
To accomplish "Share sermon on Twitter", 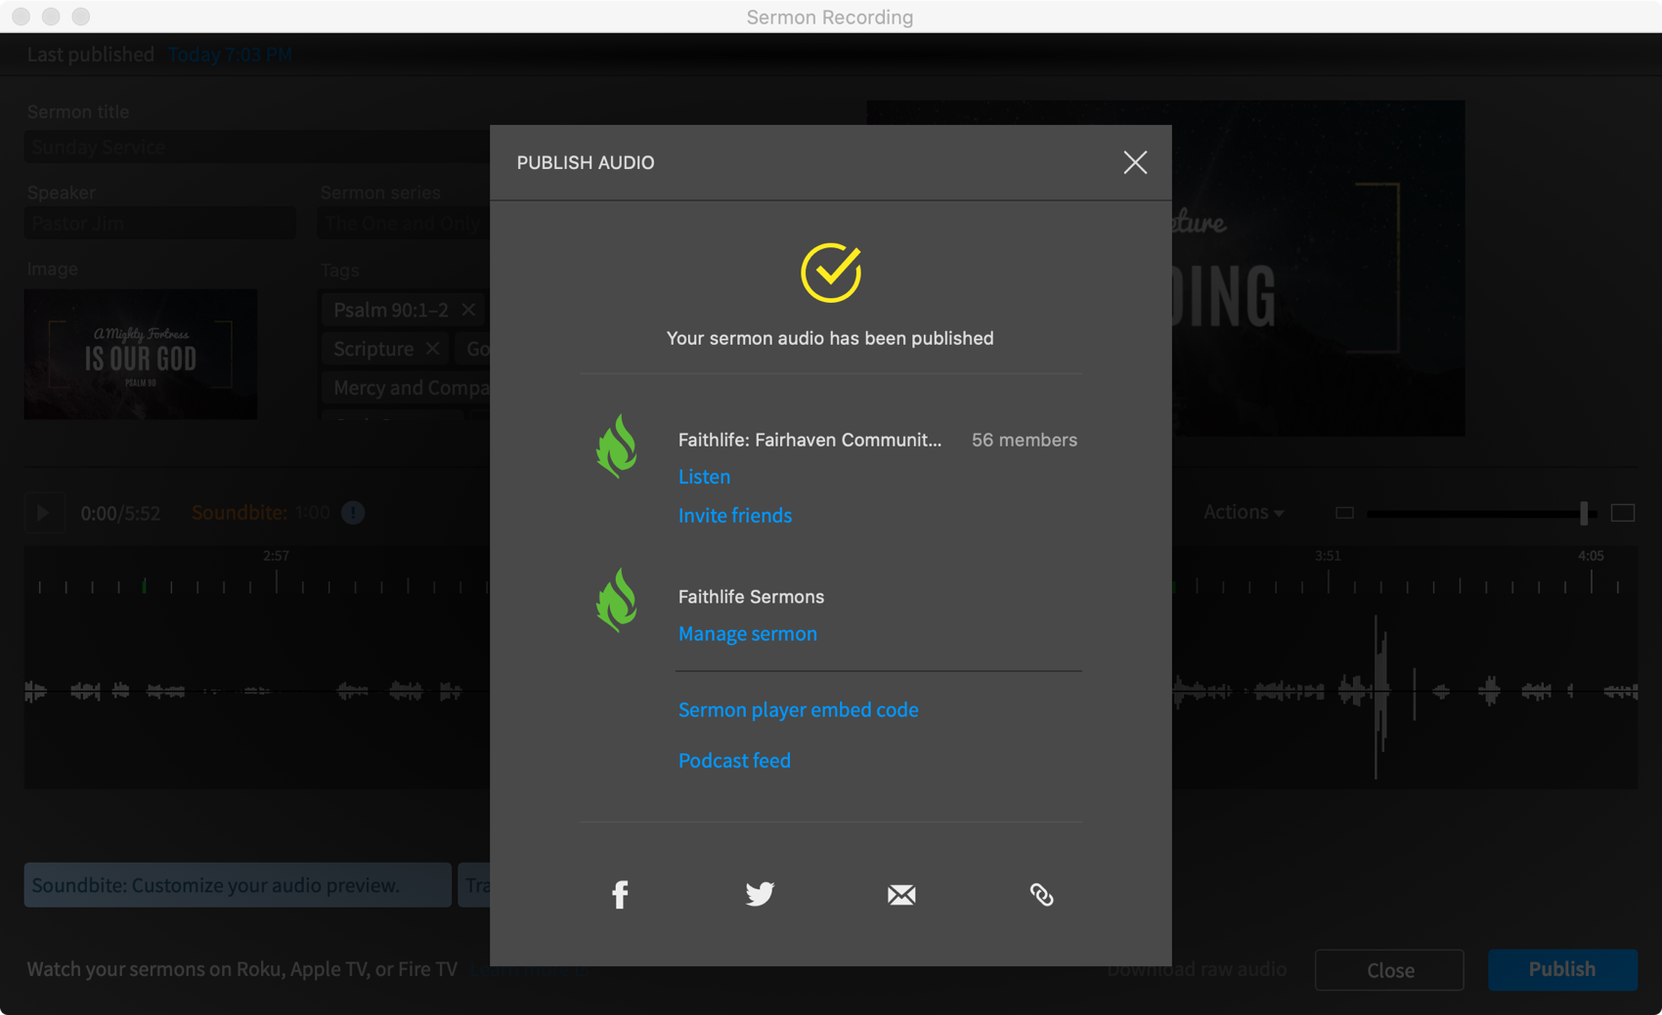I will pyautogui.click(x=760, y=894).
